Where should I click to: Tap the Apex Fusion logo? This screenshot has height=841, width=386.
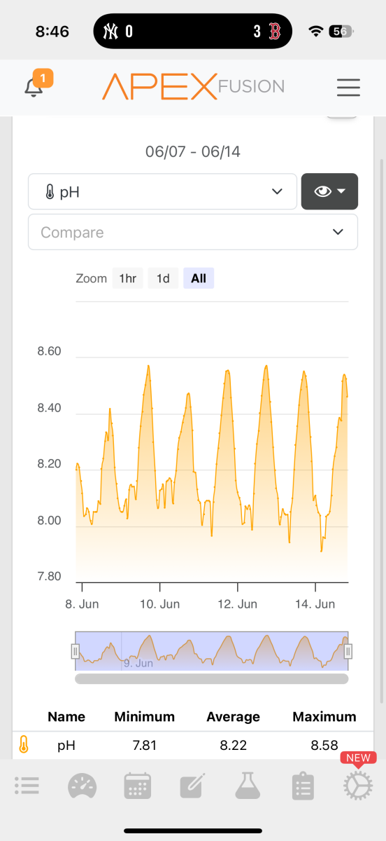[193, 87]
